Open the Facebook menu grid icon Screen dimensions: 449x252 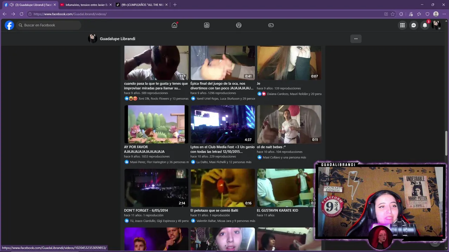(402, 25)
